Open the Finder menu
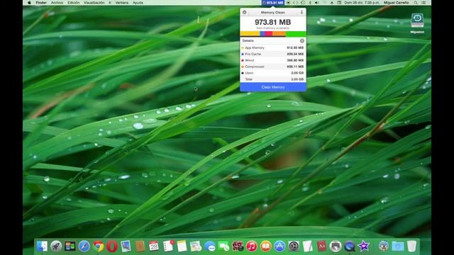This screenshot has height=255, width=454. [41, 3]
